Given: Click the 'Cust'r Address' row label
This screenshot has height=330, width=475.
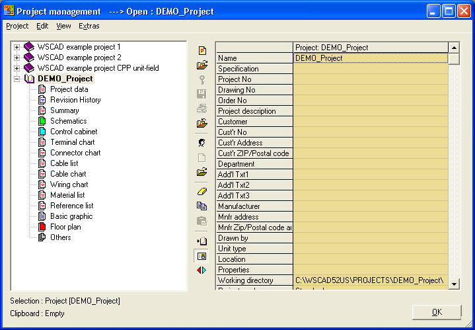Looking at the screenshot, I should [254, 143].
